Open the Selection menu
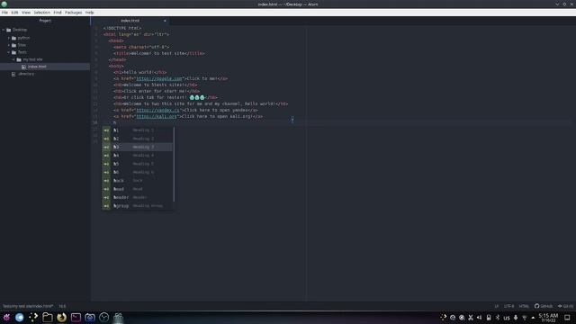The height and width of the screenshot is (324, 576). 42,13
